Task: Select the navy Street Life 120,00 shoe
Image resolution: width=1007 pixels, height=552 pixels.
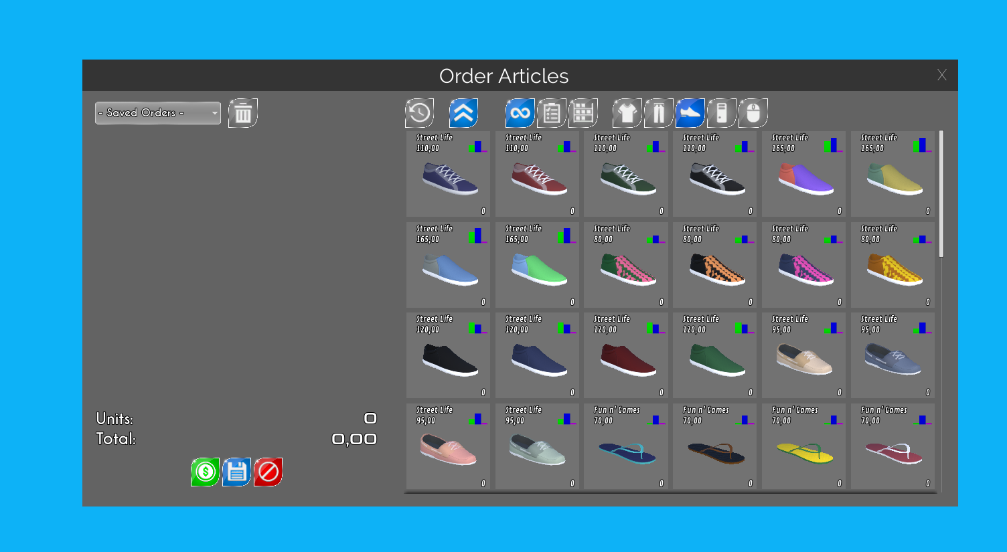Action: pyautogui.click(x=537, y=355)
